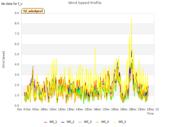
Task: Click the tallest yellow peak near Dec 20
Action: (x=131, y=19)
